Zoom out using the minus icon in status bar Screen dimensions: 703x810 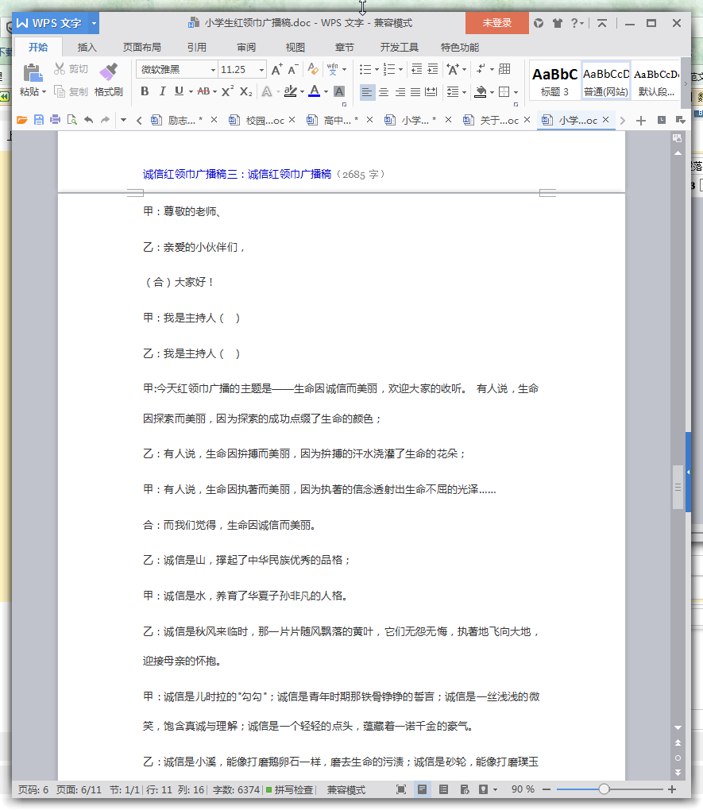click(547, 789)
